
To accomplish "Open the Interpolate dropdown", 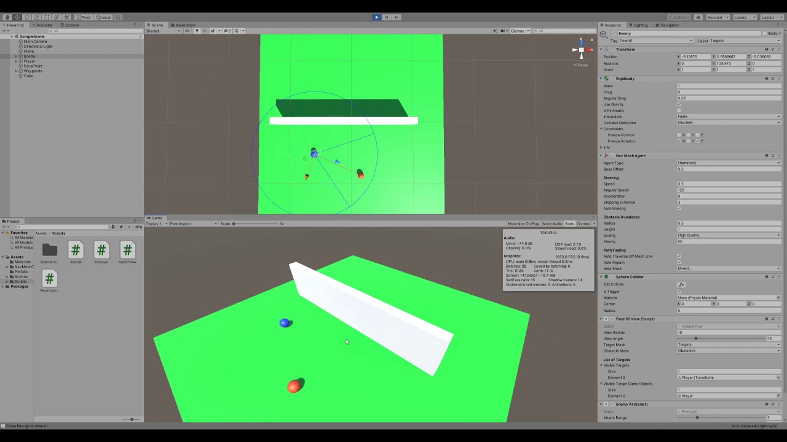I will tap(729, 117).
